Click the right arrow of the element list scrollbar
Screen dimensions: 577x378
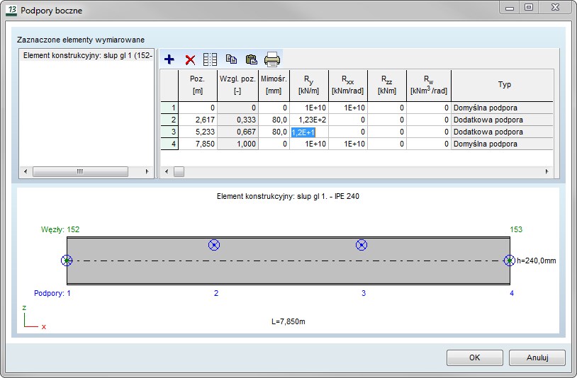[147, 172]
